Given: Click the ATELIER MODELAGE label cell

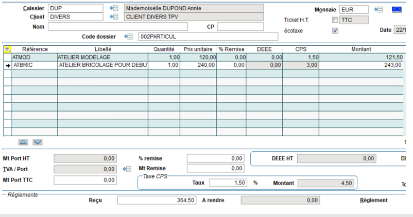Looking at the screenshot, I should (x=102, y=57).
